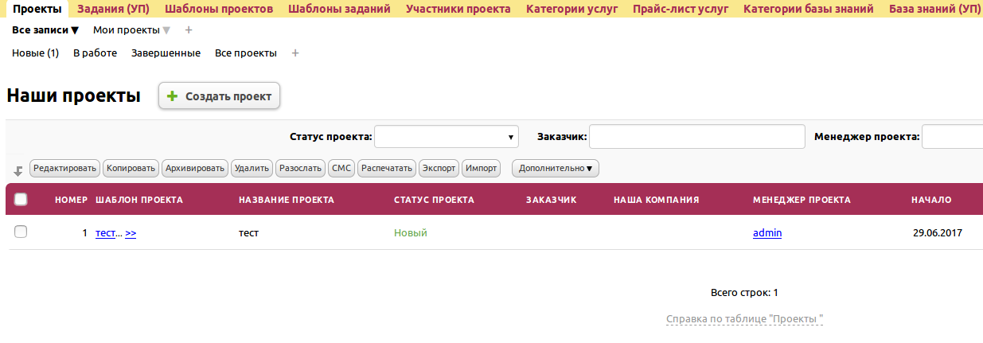Click the >> arrows next to тест template
The width and height of the screenshot is (983, 343).
click(x=131, y=233)
